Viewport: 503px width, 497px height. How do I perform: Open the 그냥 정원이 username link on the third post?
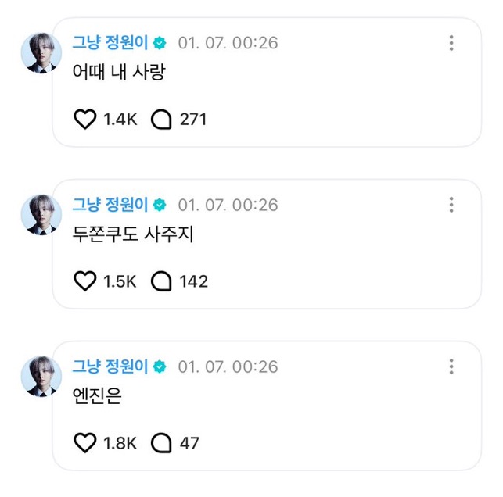110,366
